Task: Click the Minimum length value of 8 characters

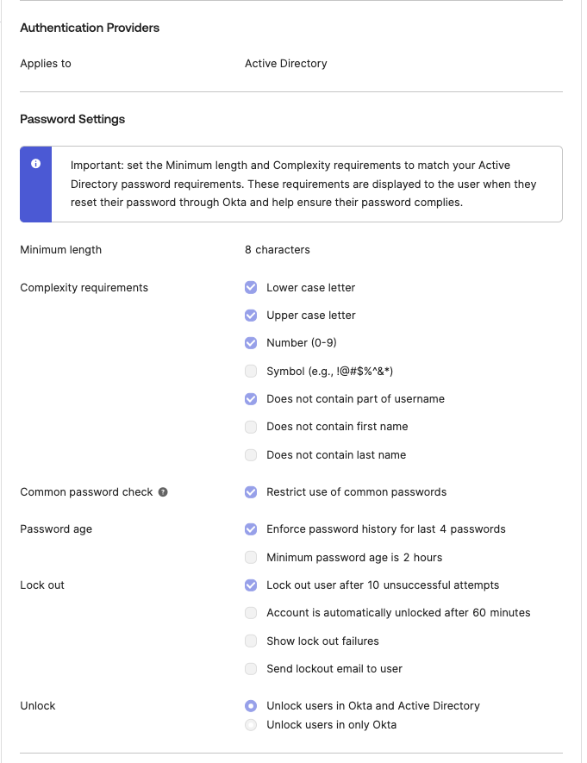Action: (x=276, y=249)
